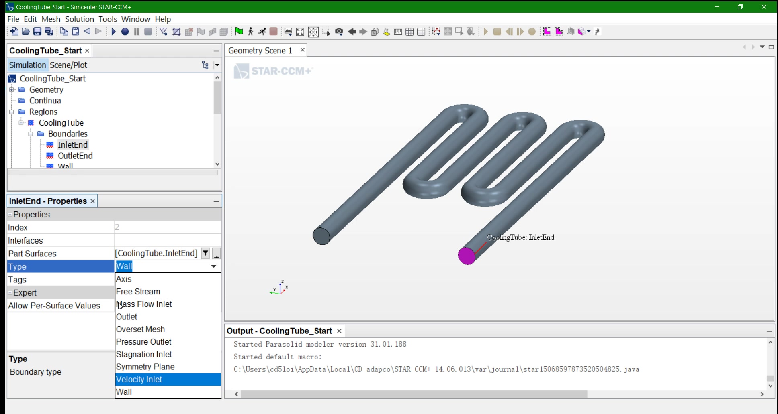Open the File menu
778x414 pixels.
click(13, 19)
